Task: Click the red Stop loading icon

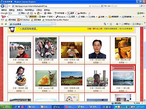Action: [109, 6]
